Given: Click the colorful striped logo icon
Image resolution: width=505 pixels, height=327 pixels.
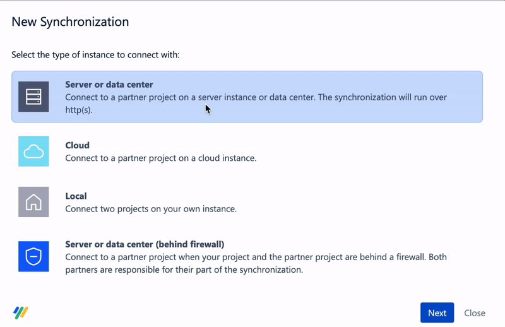Looking at the screenshot, I should (20, 312).
